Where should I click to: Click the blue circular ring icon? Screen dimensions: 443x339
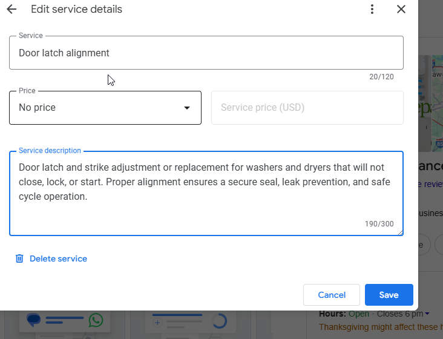(220, 321)
